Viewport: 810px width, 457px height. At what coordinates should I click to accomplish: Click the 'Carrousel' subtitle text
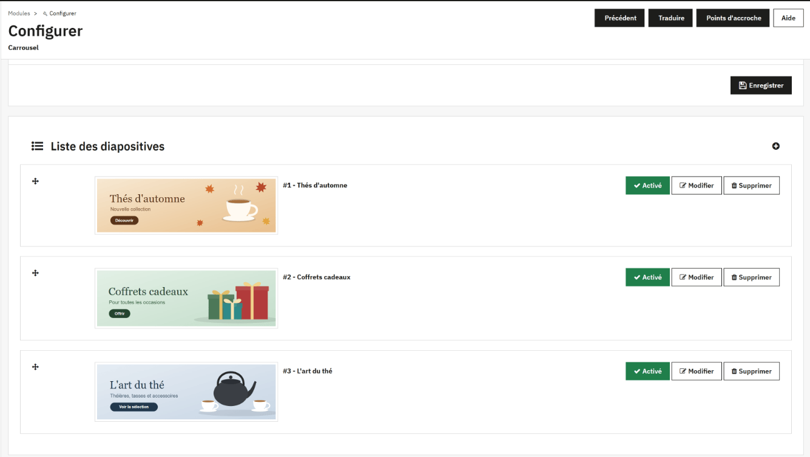pos(24,47)
